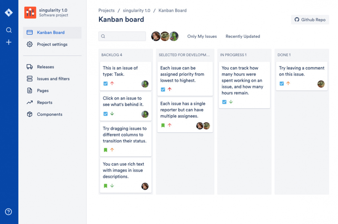Viewport: 338px width, 224px height.
Task: Open the Pages sidebar item
Action: pos(43,91)
